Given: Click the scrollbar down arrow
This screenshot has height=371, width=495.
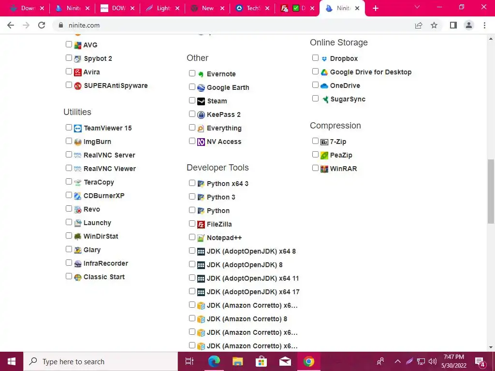Looking at the screenshot, I should [x=491, y=347].
